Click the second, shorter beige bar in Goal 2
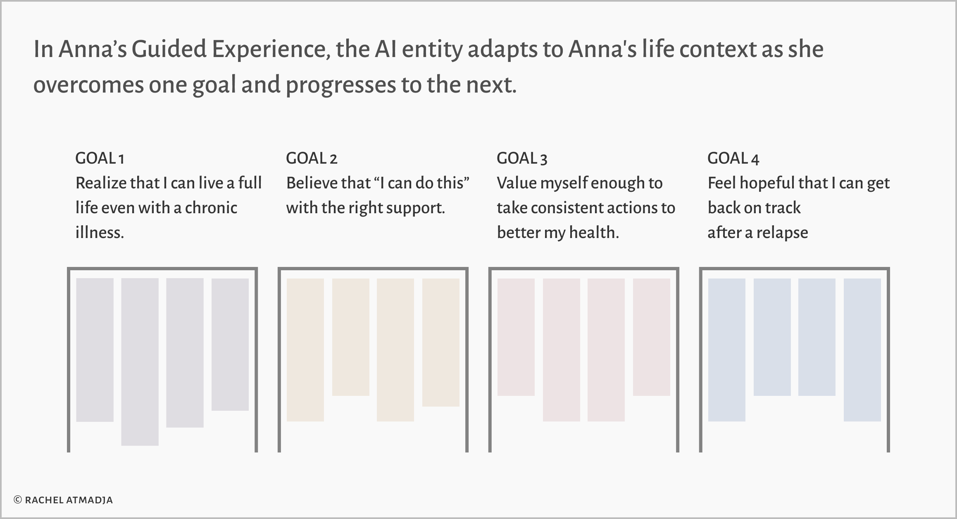This screenshot has height=519, width=957. click(x=351, y=337)
